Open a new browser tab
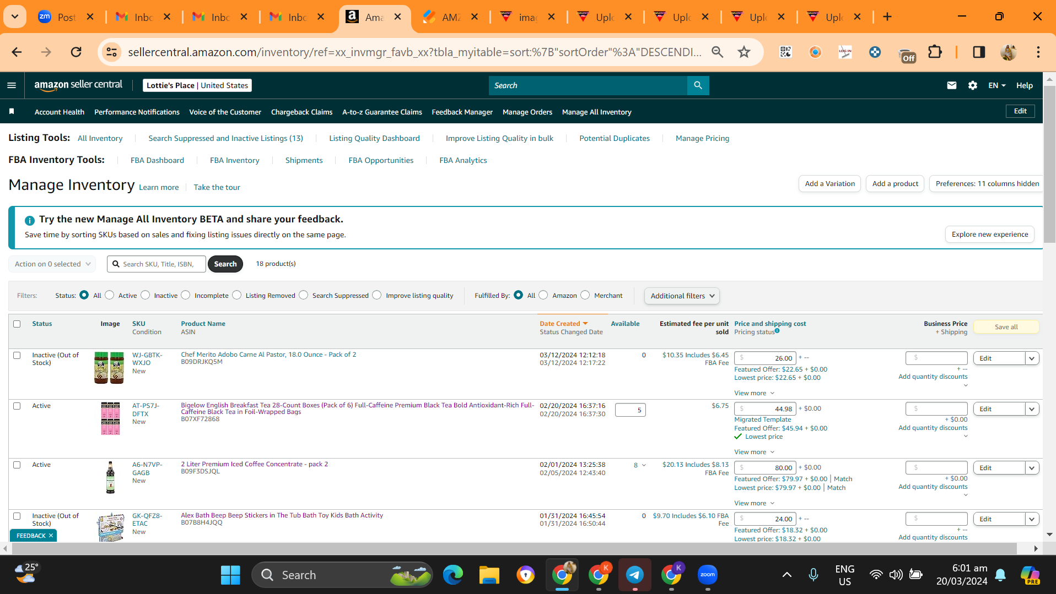1056x594 pixels. pos(887,17)
